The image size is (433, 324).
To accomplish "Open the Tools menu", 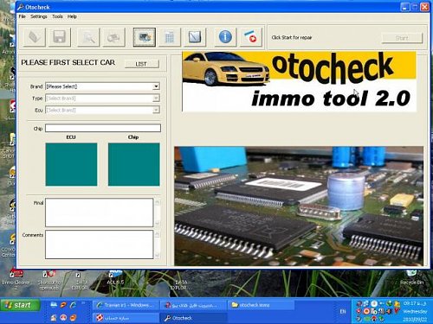I will coord(57,16).
